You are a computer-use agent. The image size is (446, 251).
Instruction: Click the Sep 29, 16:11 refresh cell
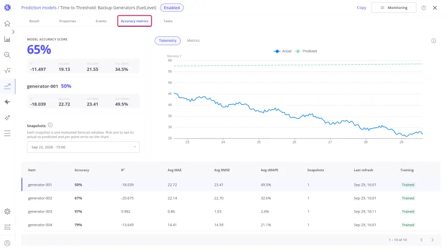point(365,211)
